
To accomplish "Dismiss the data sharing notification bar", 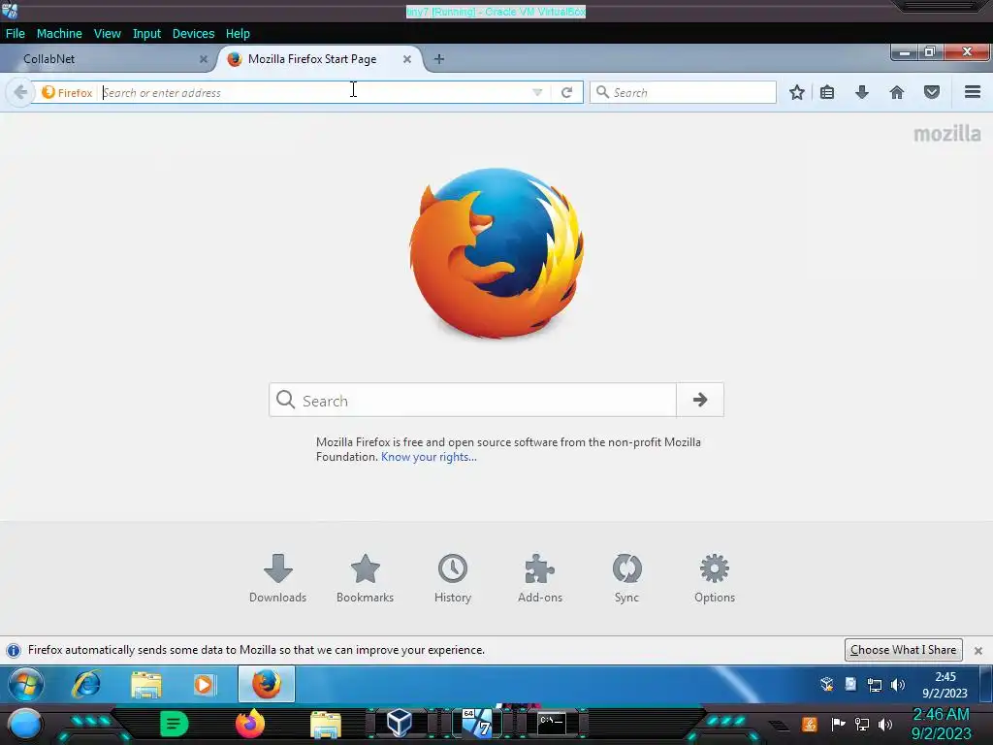I will (977, 651).
